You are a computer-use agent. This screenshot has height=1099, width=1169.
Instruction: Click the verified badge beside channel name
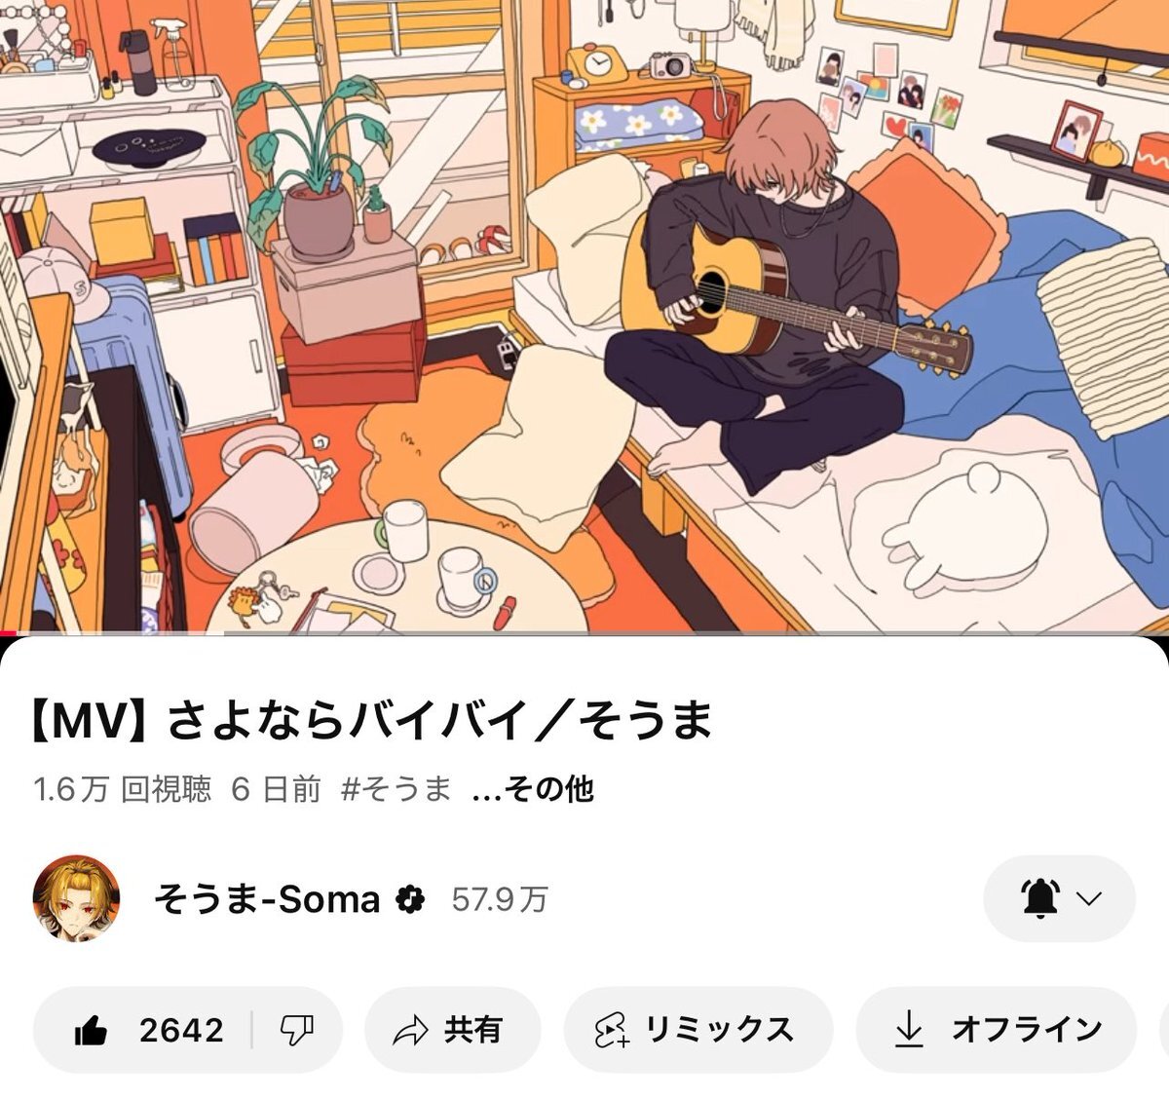tap(411, 899)
